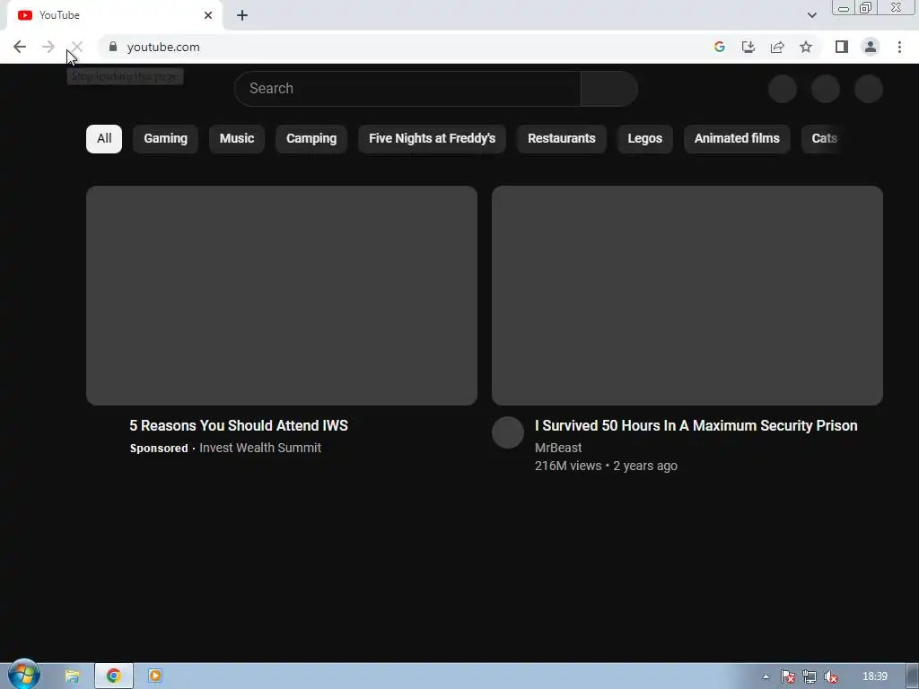Click the 216M views text
Screen dimensions: 919x689
pos(568,466)
